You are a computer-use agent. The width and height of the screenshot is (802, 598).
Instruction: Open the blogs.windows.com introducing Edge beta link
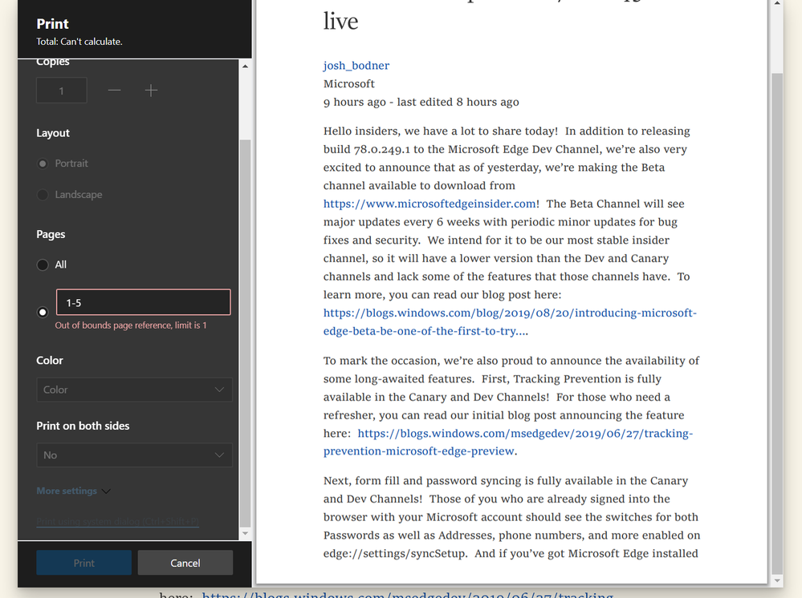[510, 321]
